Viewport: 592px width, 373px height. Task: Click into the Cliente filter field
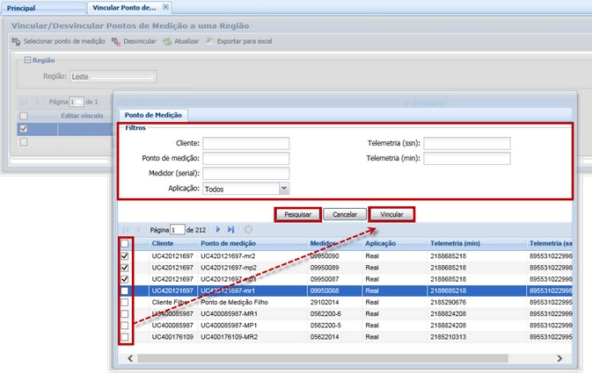pyautogui.click(x=245, y=143)
